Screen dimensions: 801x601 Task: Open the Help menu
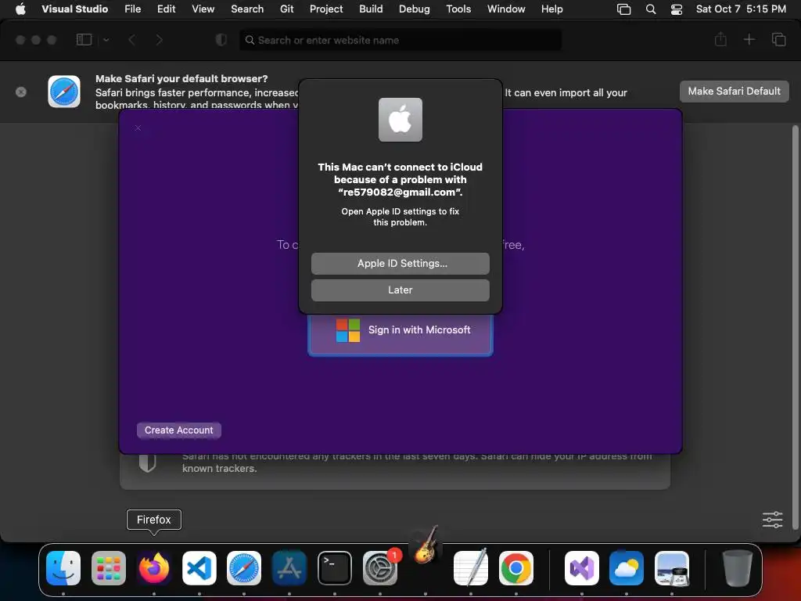click(551, 9)
